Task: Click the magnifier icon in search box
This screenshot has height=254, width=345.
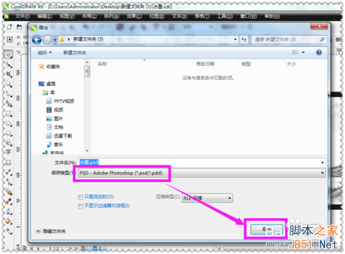Action: (x=322, y=39)
